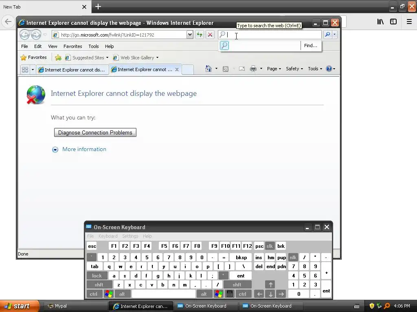Image resolution: width=417 pixels, height=312 pixels.
Task: Switch to the first Internet Explorer cannot display tab
Action: pos(72,69)
